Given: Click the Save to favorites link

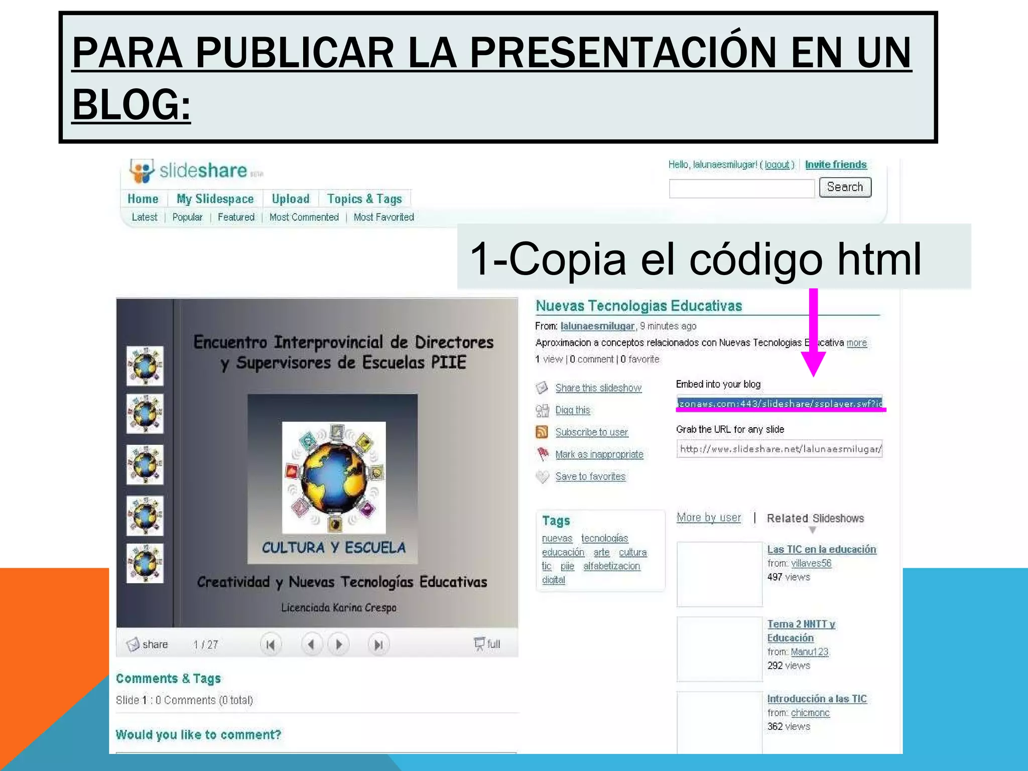Looking at the screenshot, I should (x=590, y=476).
